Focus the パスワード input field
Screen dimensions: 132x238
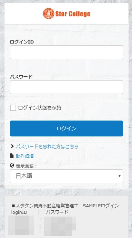[x=67, y=87]
